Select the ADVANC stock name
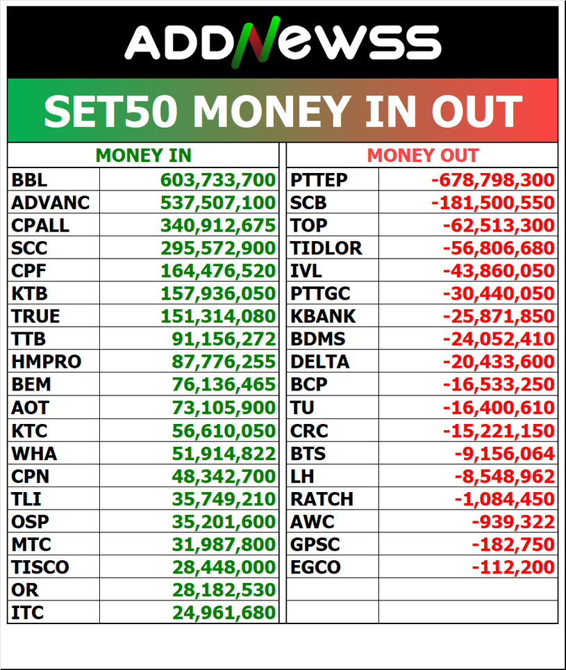 point(51,204)
